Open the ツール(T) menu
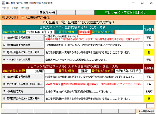The image size is (156, 114). (15, 8)
